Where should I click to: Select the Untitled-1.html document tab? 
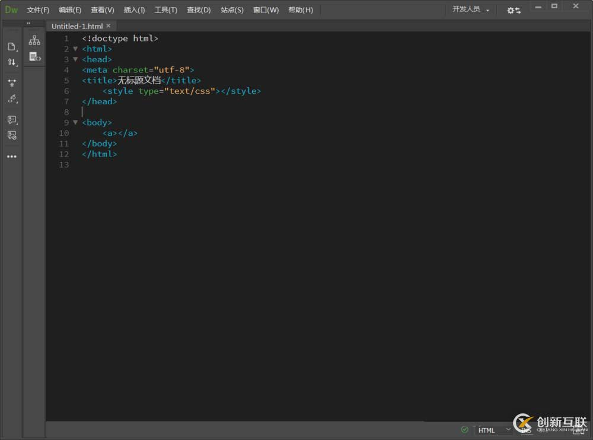pyautogui.click(x=76, y=26)
